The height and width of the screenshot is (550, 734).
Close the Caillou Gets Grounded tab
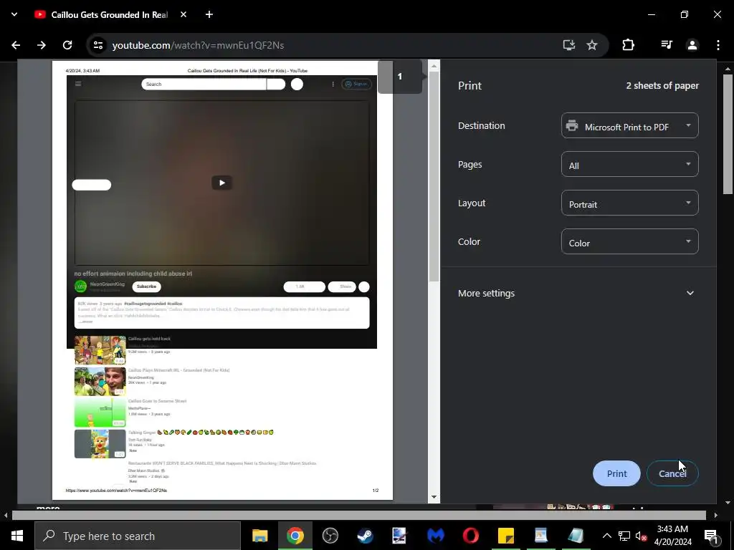pos(183,14)
